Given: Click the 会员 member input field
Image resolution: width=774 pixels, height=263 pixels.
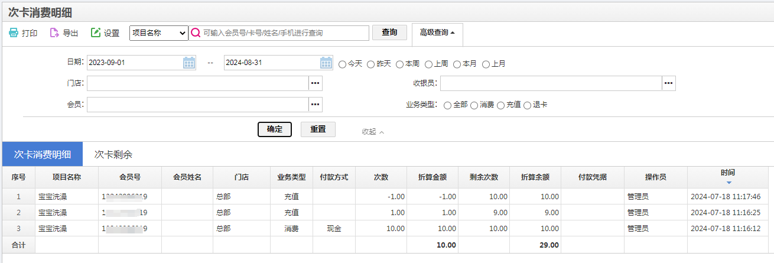Looking at the screenshot, I should pos(198,105).
